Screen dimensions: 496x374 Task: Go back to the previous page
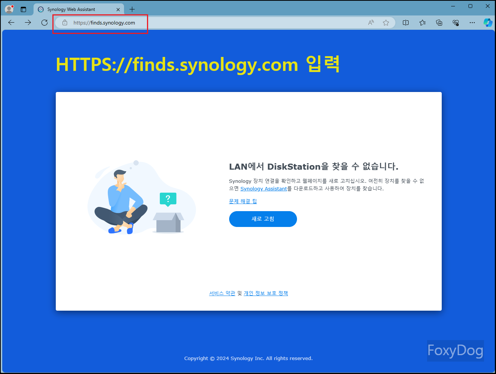pyautogui.click(x=11, y=23)
